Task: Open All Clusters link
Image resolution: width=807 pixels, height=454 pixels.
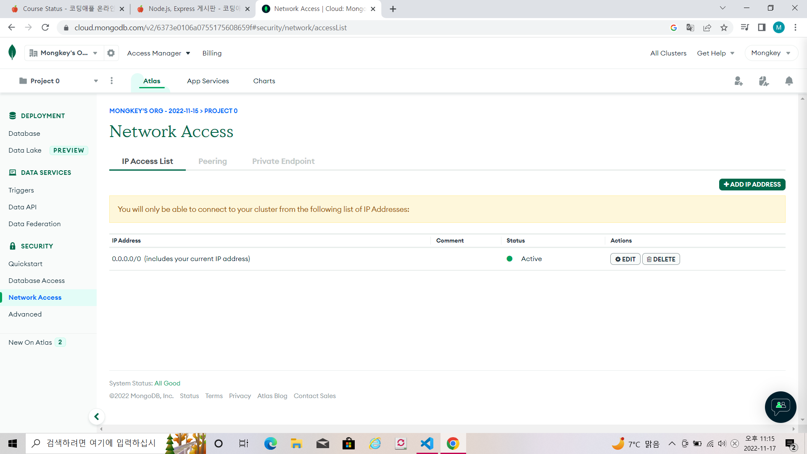Action: tap(668, 53)
